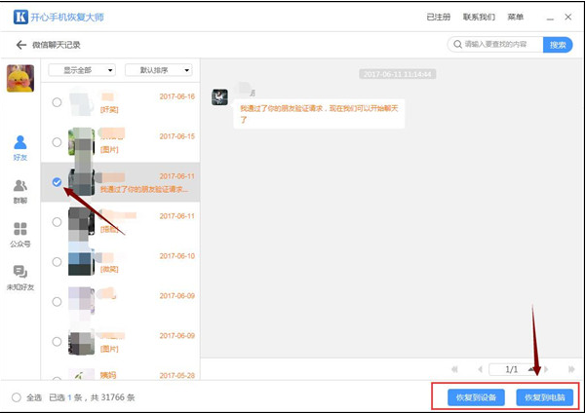Focus the search content input field
Screen dimensions: 586x414
(495, 45)
